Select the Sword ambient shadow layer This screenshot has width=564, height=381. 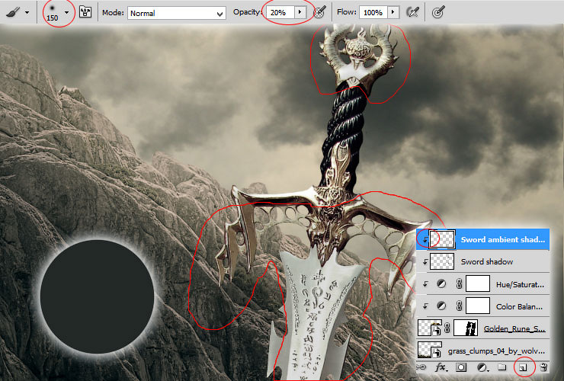(x=482, y=239)
